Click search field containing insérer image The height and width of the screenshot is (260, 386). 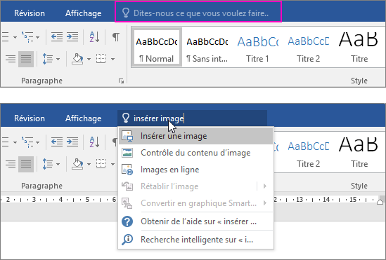tap(192, 118)
